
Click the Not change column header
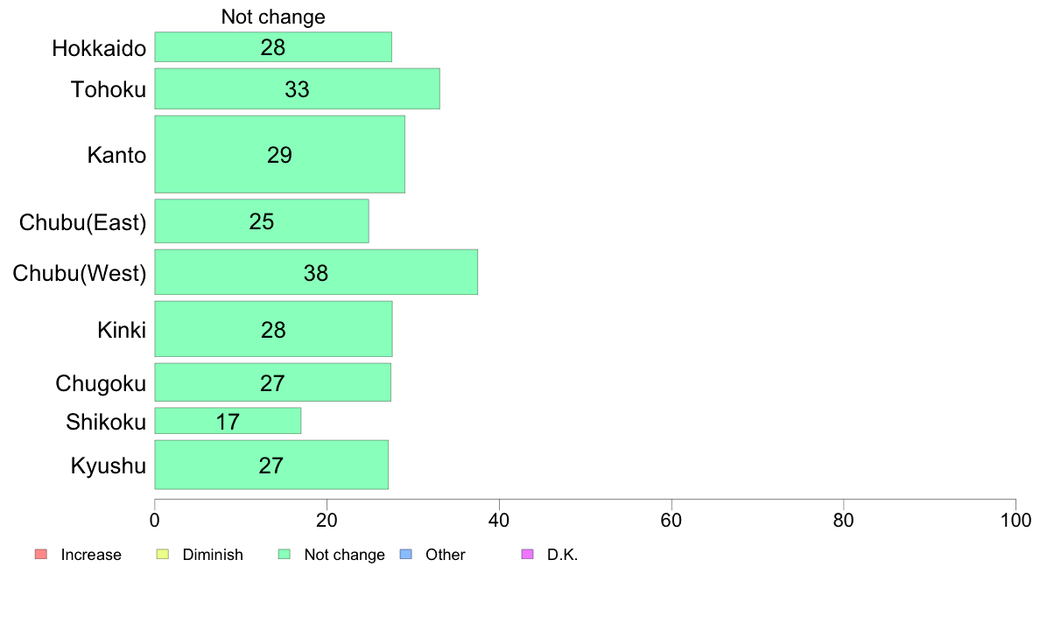click(273, 17)
